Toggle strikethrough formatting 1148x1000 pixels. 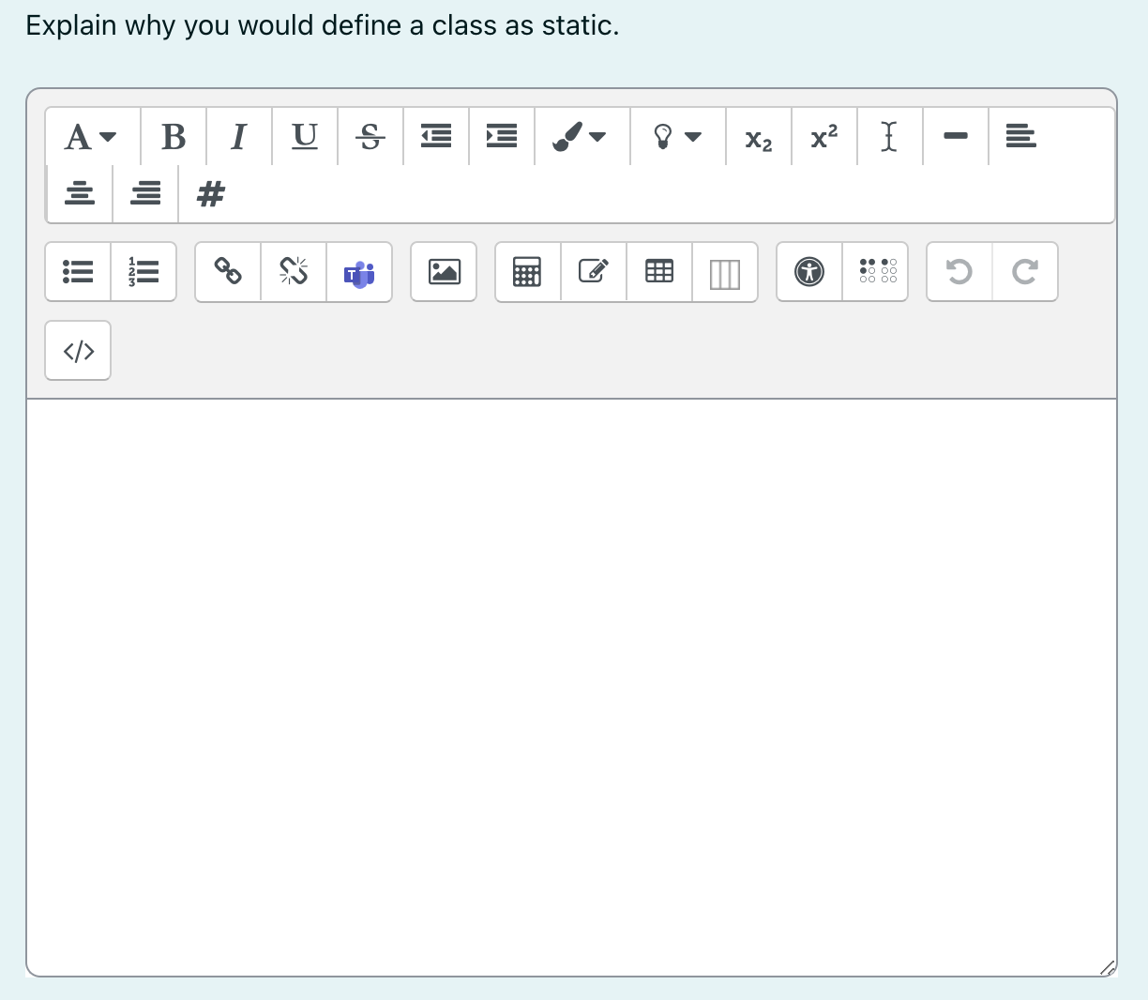[x=370, y=137]
